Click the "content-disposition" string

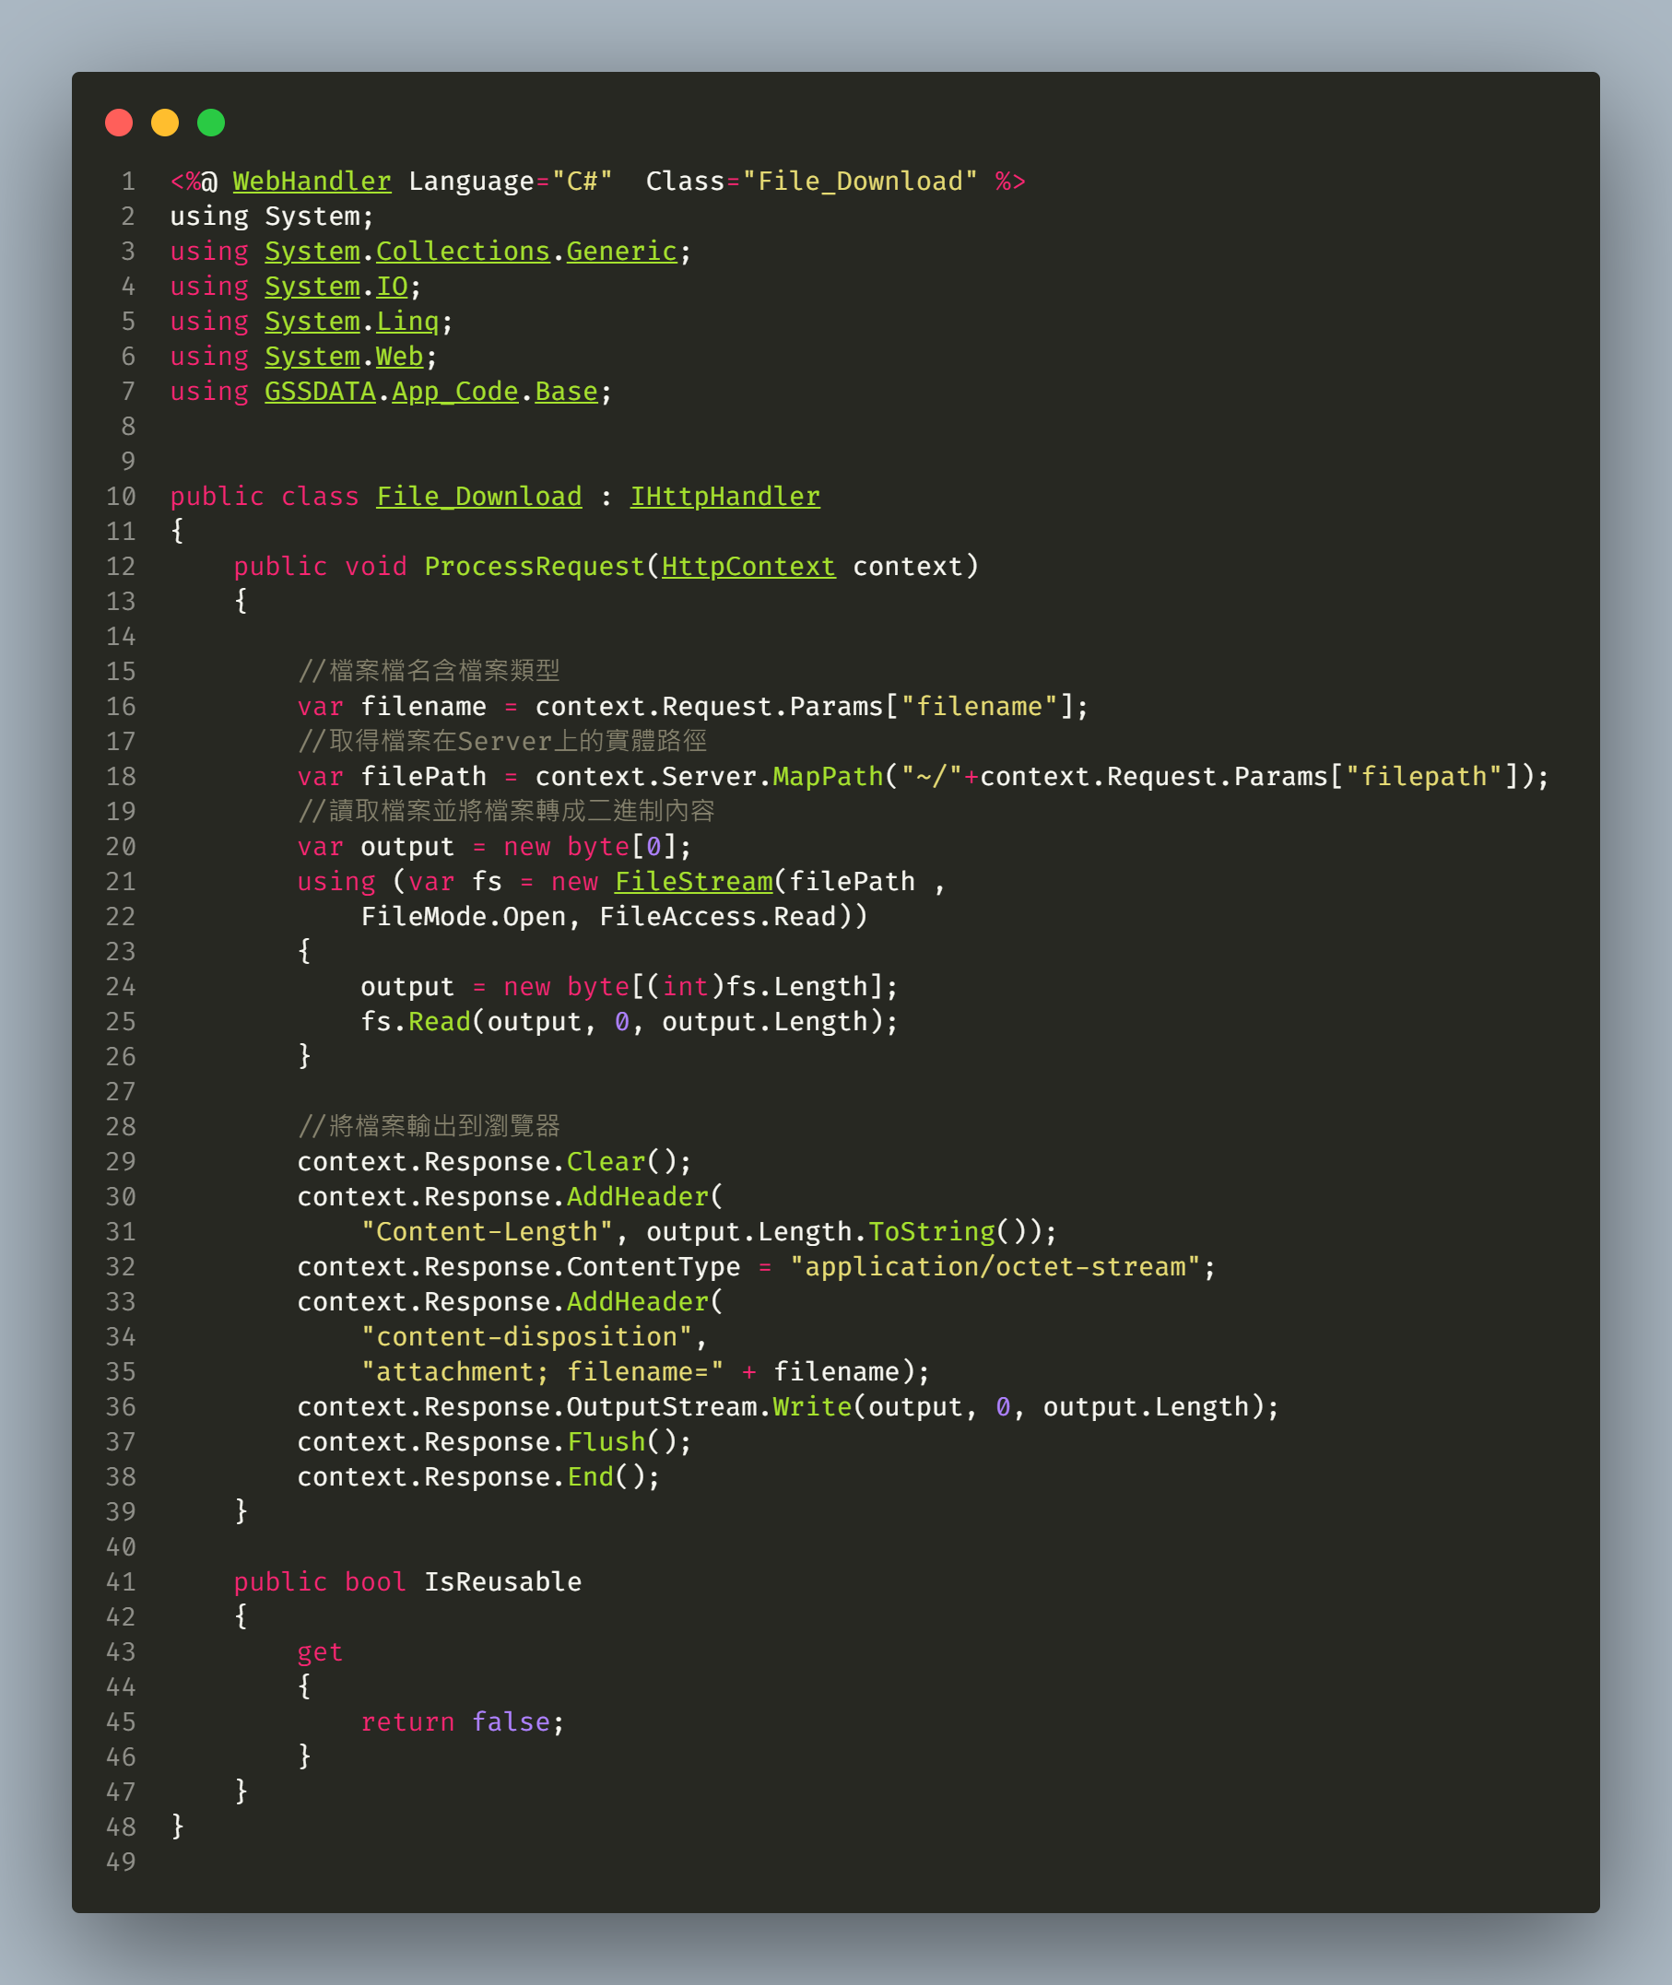point(526,1337)
